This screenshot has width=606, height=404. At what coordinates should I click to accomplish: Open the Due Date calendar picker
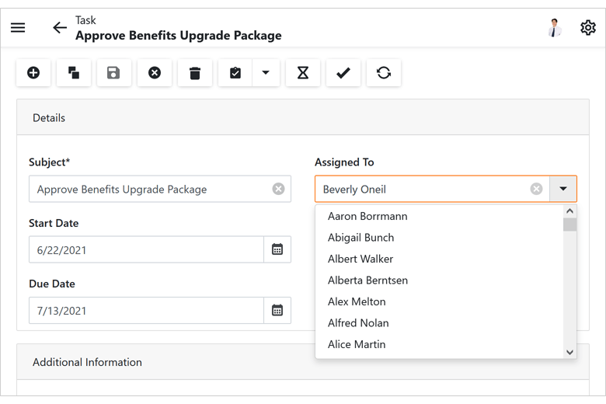[x=277, y=310]
